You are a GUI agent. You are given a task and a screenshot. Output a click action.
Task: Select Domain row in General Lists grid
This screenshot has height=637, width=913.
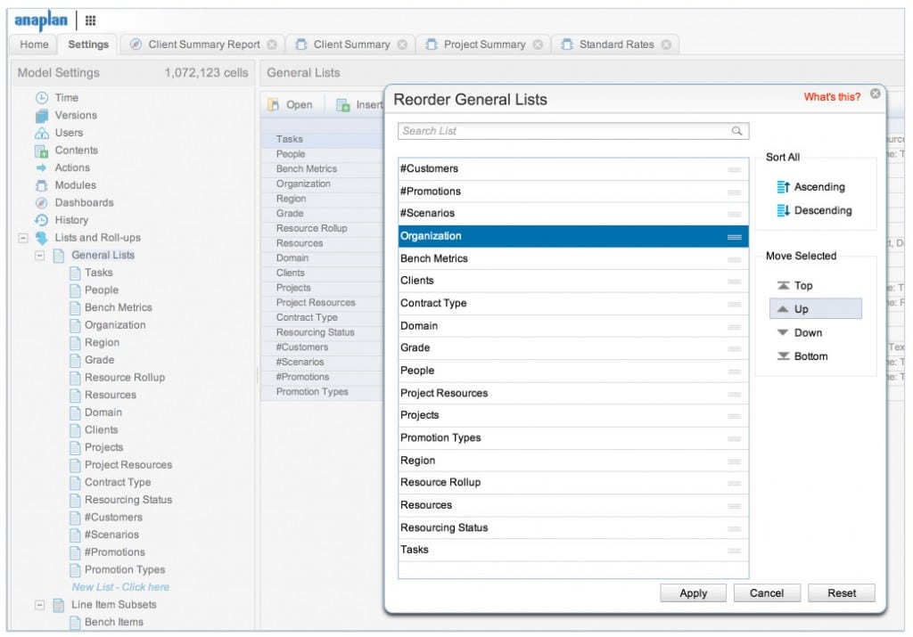click(x=323, y=257)
